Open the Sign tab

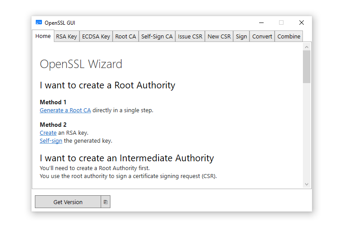(242, 36)
